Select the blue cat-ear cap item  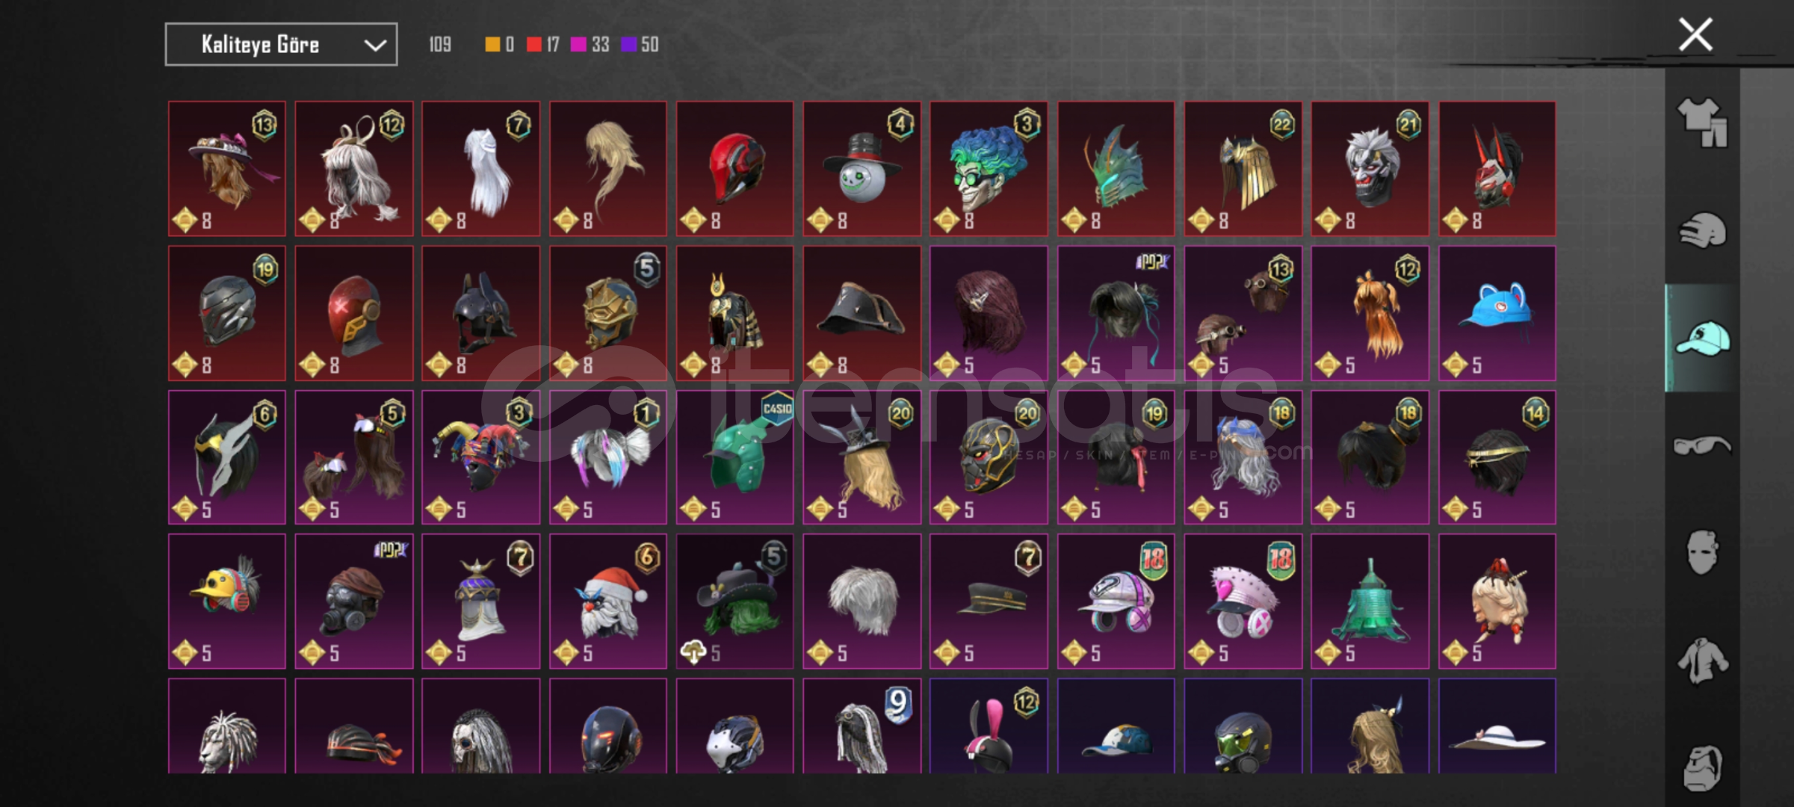pyautogui.click(x=1497, y=313)
